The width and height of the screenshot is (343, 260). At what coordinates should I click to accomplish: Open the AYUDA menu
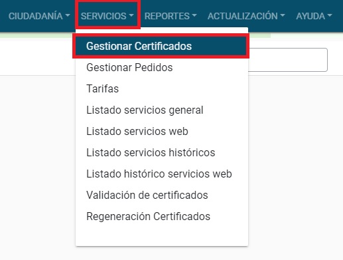pos(314,16)
